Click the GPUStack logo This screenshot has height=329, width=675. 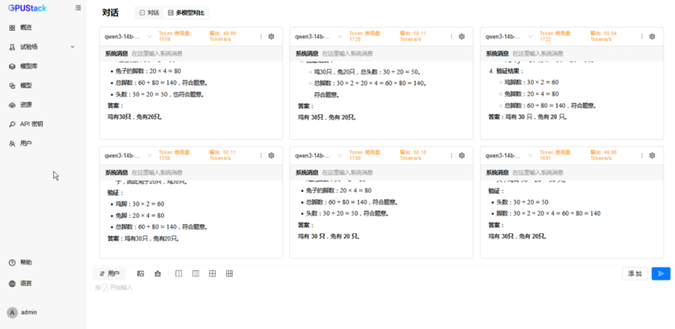click(x=27, y=7)
